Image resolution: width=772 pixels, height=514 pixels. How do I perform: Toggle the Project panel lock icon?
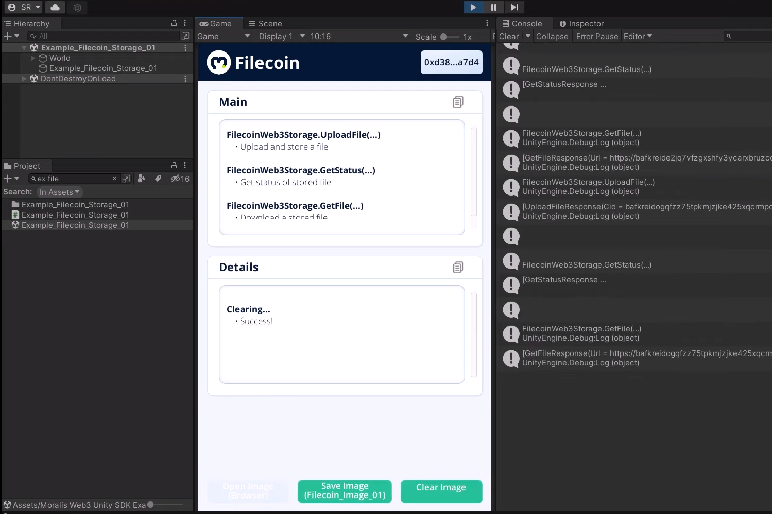(x=174, y=166)
